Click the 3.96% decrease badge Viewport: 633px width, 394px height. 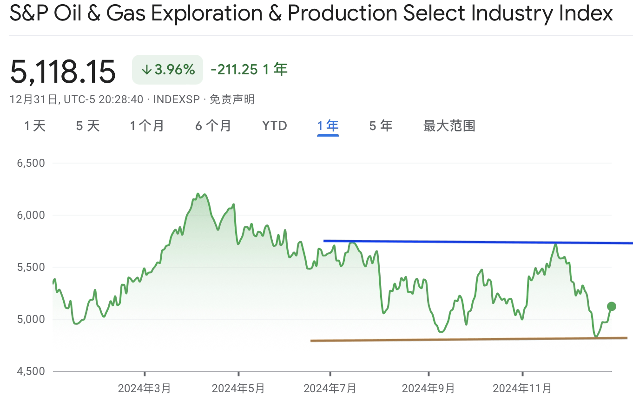[x=167, y=70]
